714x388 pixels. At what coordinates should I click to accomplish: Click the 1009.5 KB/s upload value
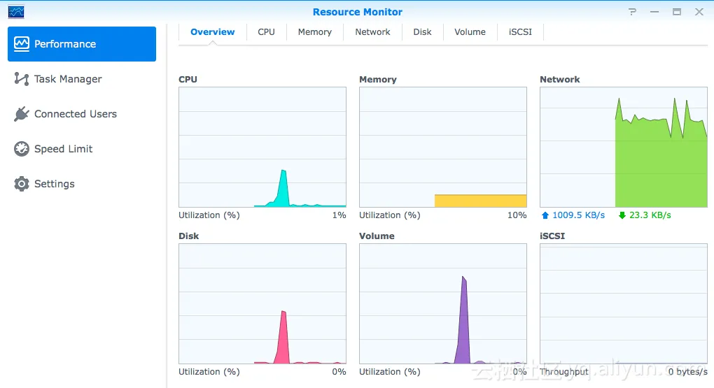click(579, 215)
